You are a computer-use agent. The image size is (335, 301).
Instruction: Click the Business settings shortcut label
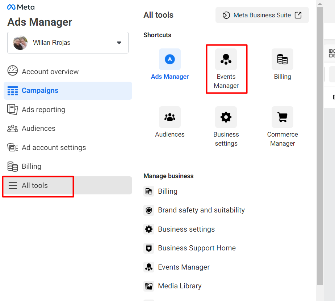pos(226,139)
